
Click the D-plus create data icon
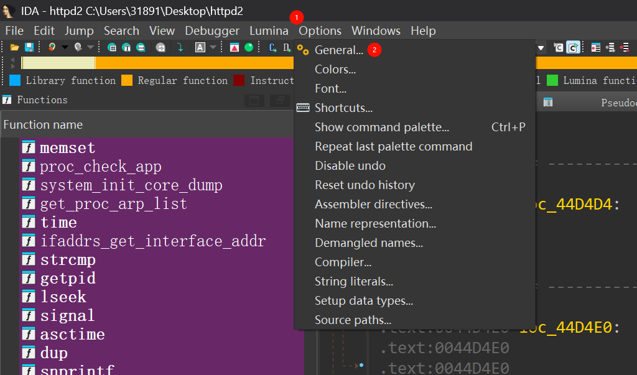coord(286,47)
